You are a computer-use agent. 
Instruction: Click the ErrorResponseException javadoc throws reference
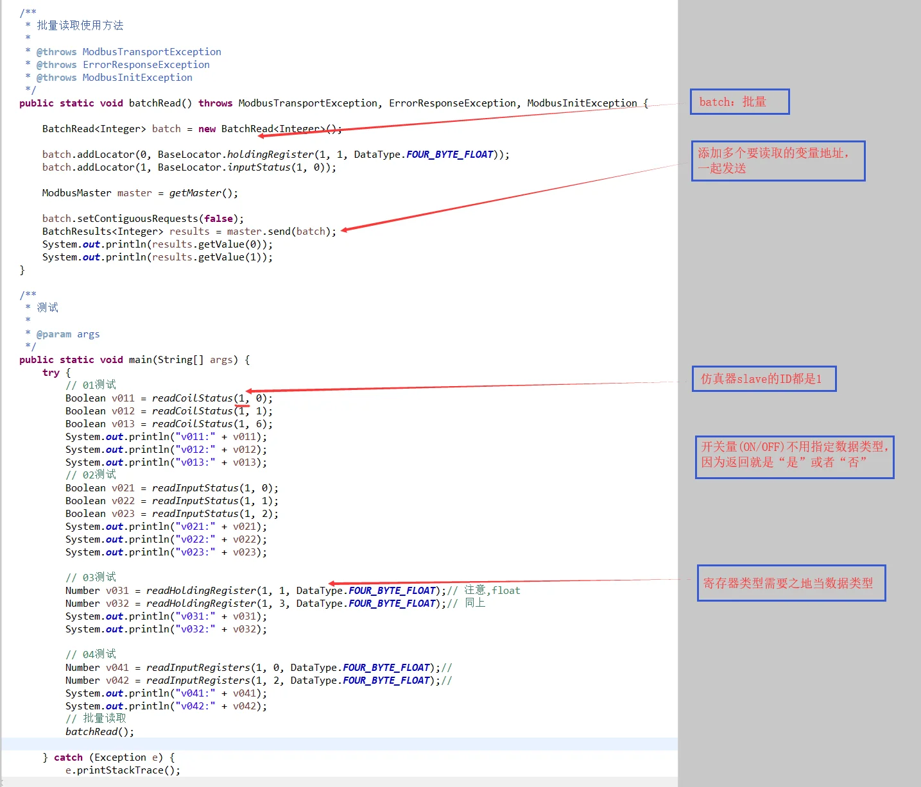(146, 65)
